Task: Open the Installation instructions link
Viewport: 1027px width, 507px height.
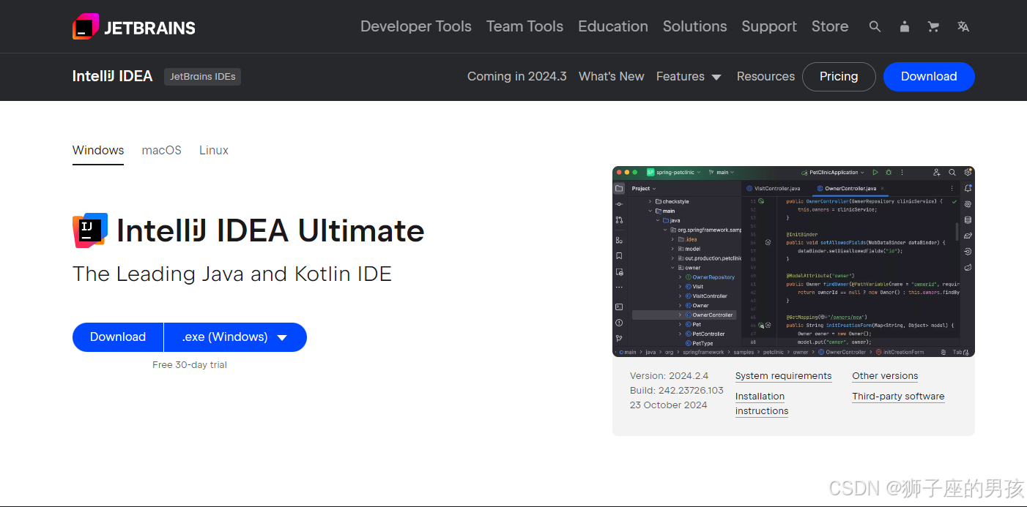Action: [x=762, y=404]
